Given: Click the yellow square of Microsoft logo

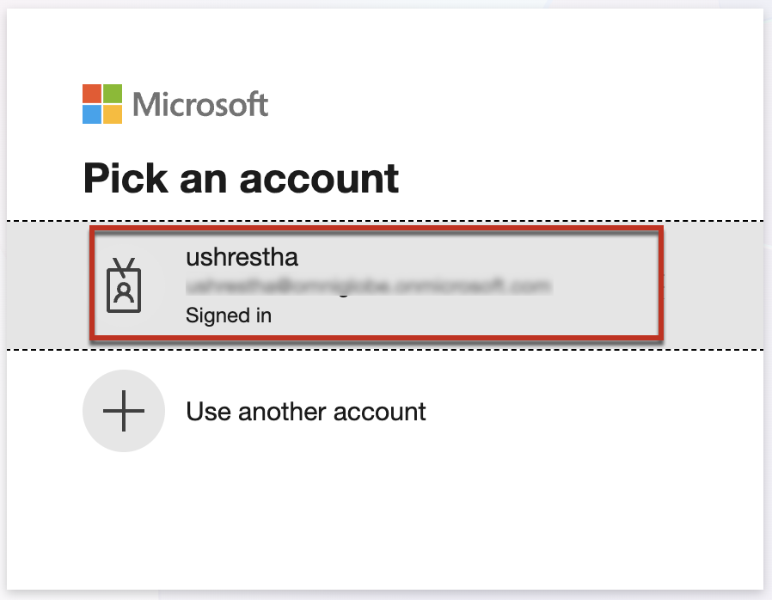Looking at the screenshot, I should (113, 114).
